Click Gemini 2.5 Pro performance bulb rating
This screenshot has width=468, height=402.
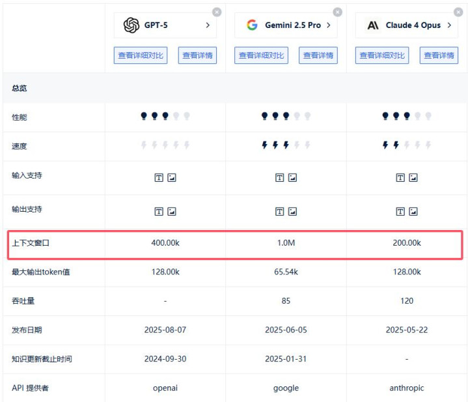pyautogui.click(x=286, y=116)
